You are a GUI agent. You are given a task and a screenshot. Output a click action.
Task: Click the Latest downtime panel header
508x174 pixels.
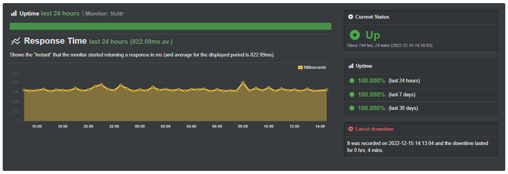pyautogui.click(x=421, y=129)
